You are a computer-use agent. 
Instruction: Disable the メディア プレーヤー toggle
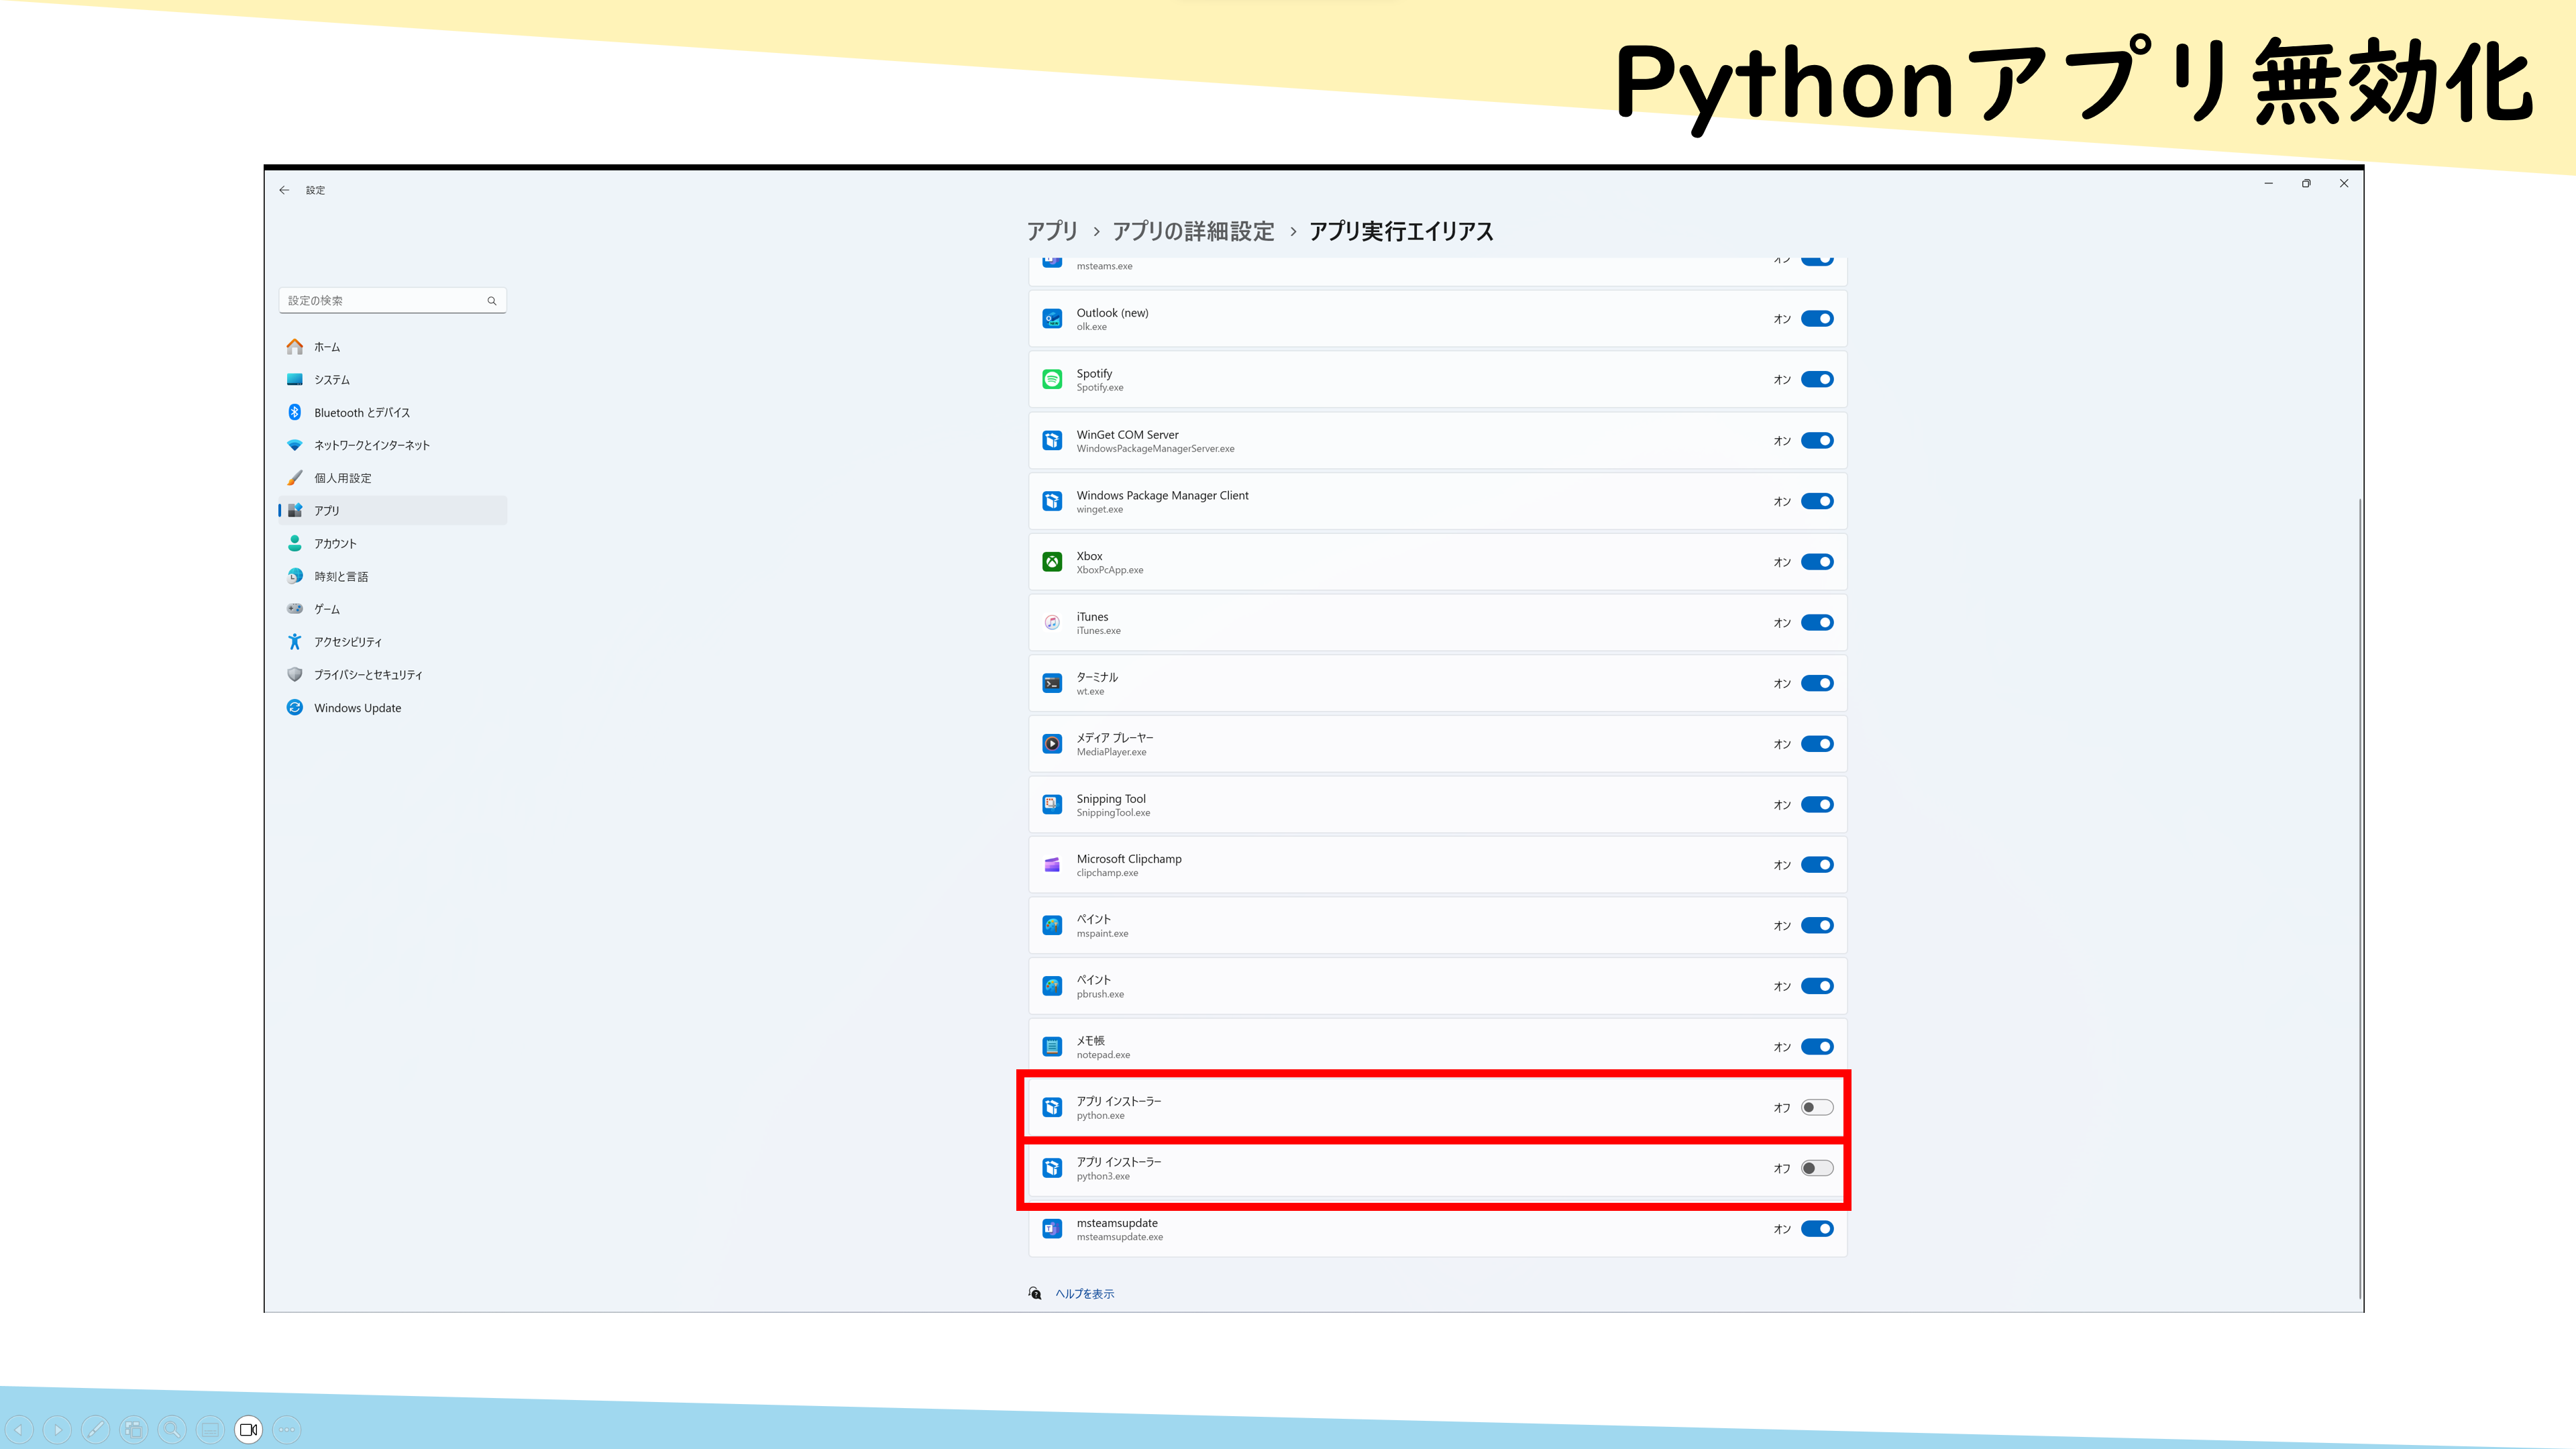(1817, 744)
